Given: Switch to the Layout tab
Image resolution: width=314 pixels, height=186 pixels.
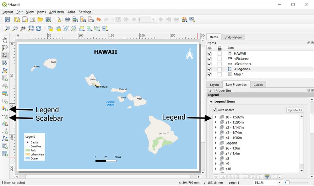Looking at the screenshot, I should point(214,85).
